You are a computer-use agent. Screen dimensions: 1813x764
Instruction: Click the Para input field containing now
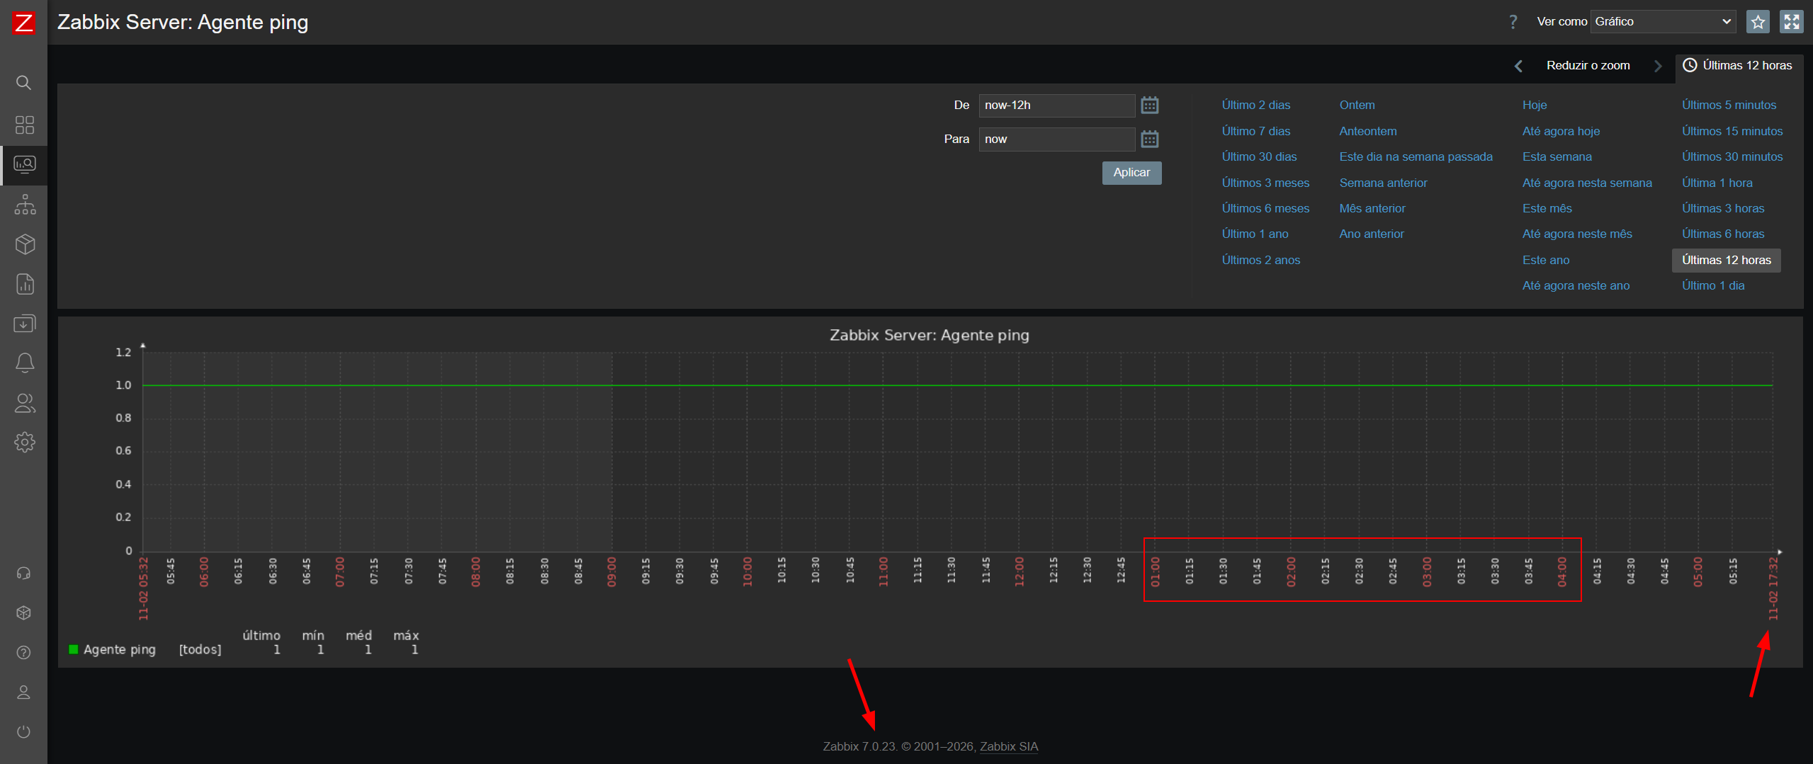click(x=1056, y=139)
